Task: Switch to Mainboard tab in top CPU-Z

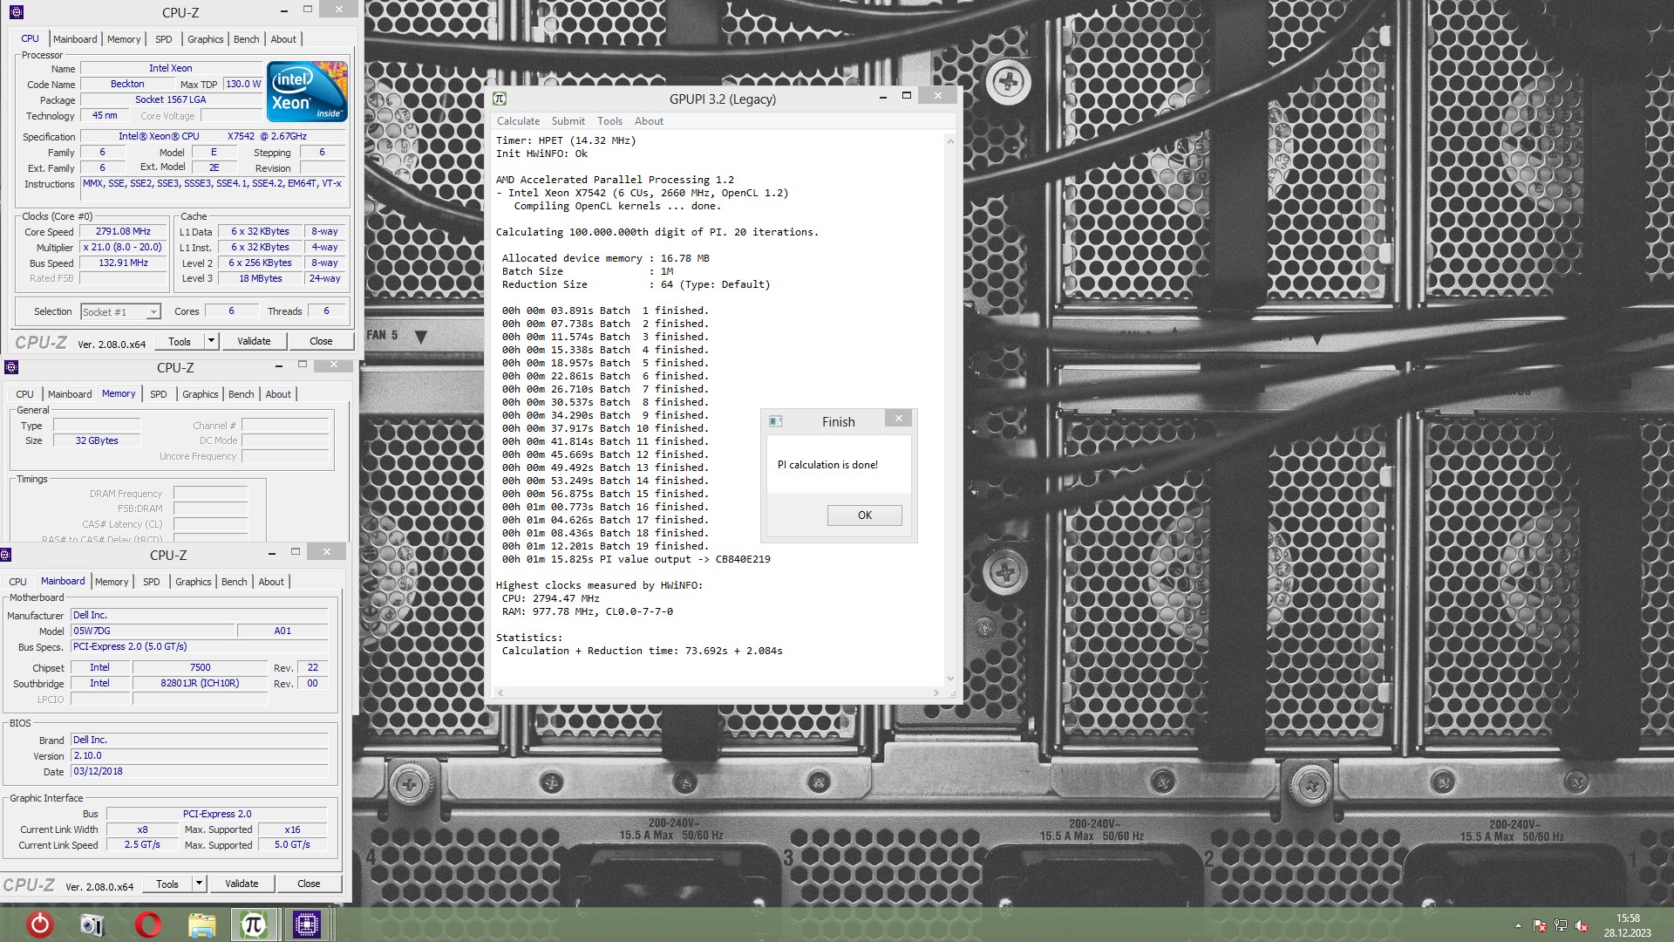Action: point(75,39)
